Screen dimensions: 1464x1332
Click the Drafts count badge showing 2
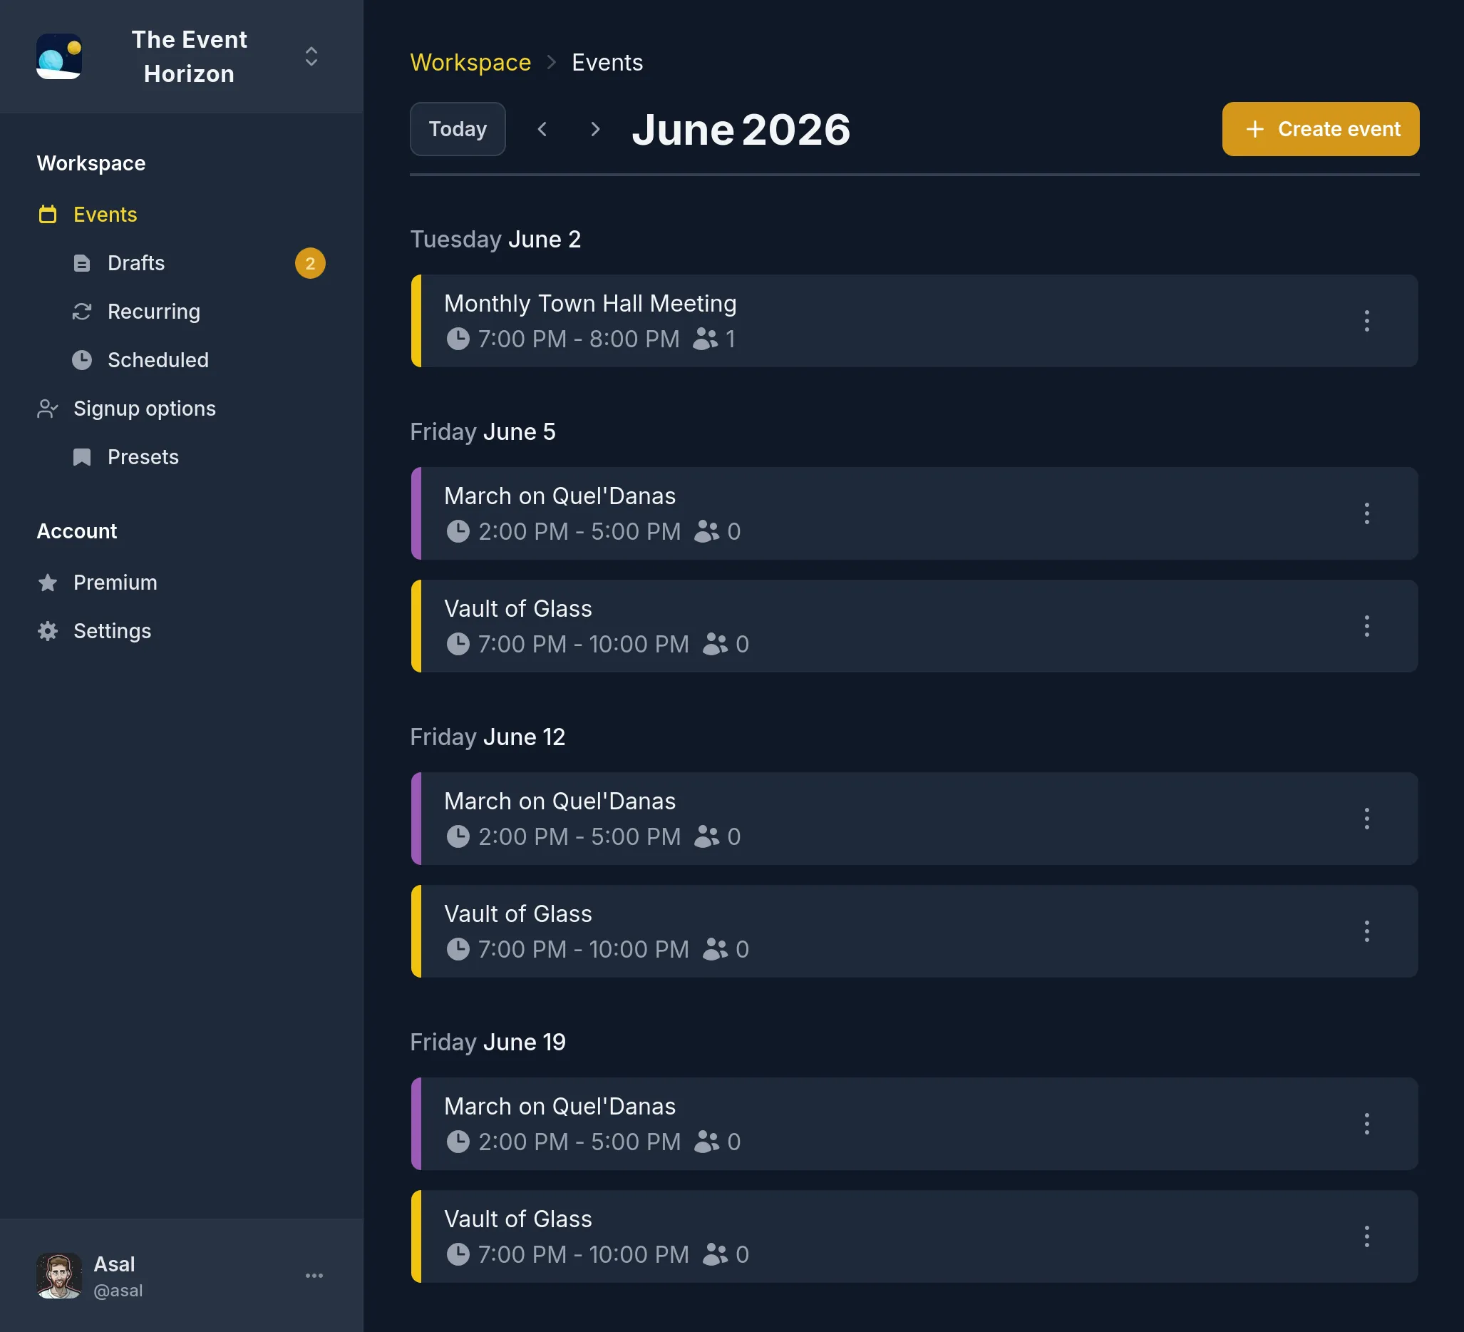coord(310,263)
